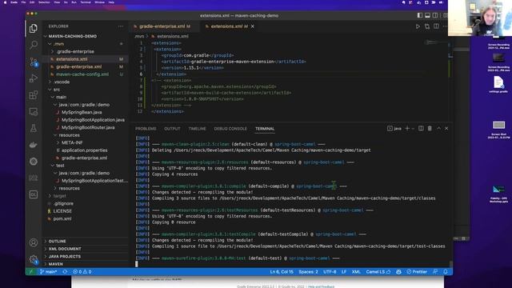Click the Run file play icon

click(418, 26)
